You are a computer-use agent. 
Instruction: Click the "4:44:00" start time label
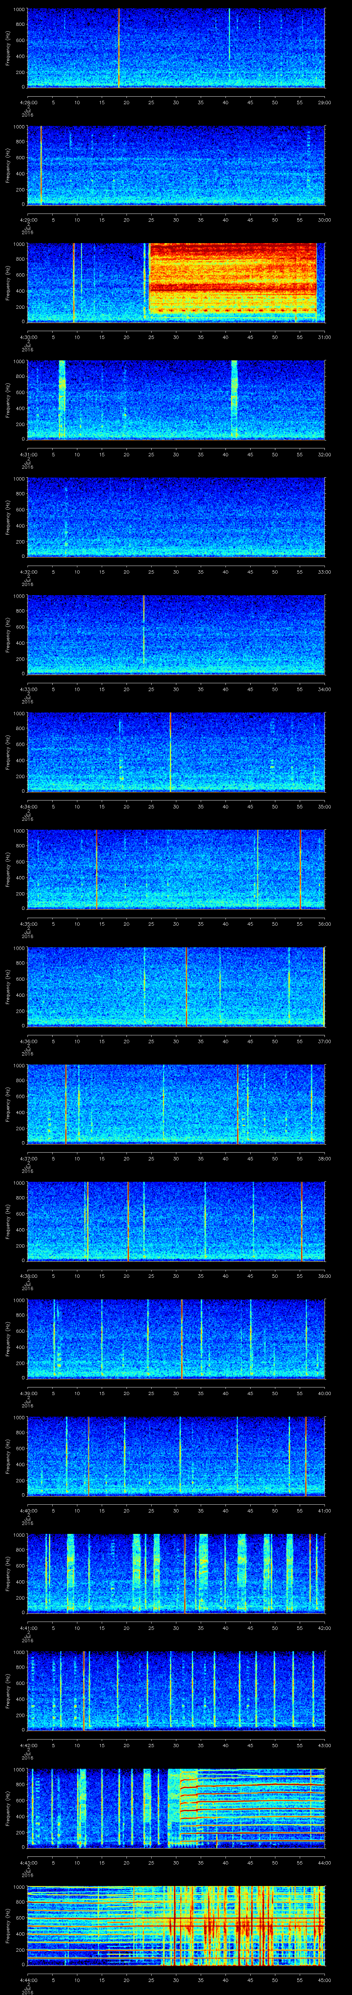pos(29,1980)
